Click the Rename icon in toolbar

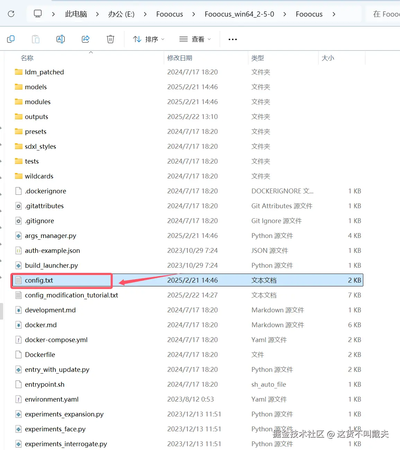(x=61, y=39)
